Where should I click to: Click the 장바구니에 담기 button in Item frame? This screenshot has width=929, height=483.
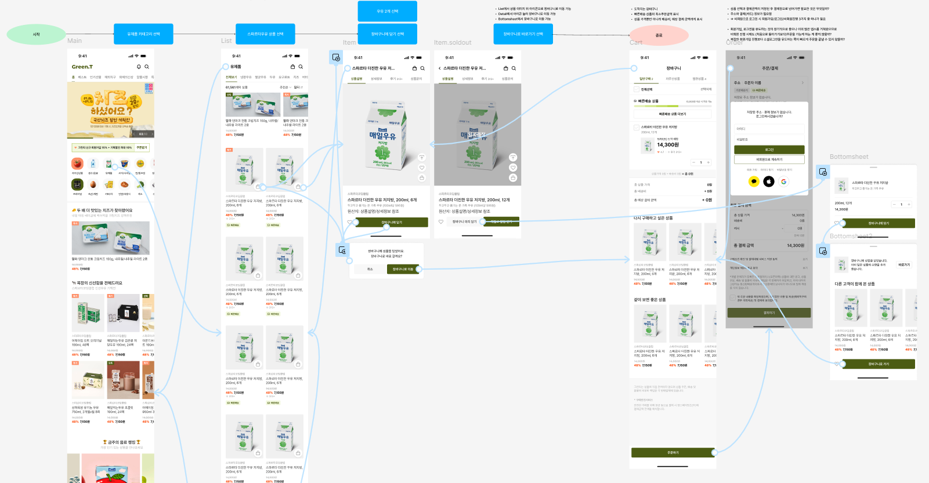tap(392, 222)
